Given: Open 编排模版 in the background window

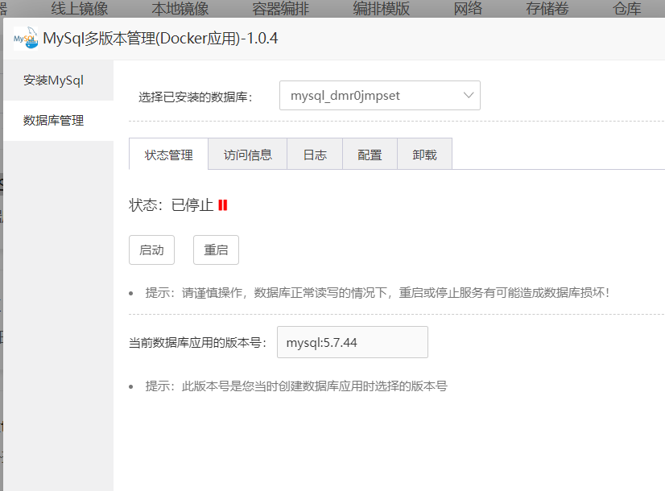Looking at the screenshot, I should [382, 9].
